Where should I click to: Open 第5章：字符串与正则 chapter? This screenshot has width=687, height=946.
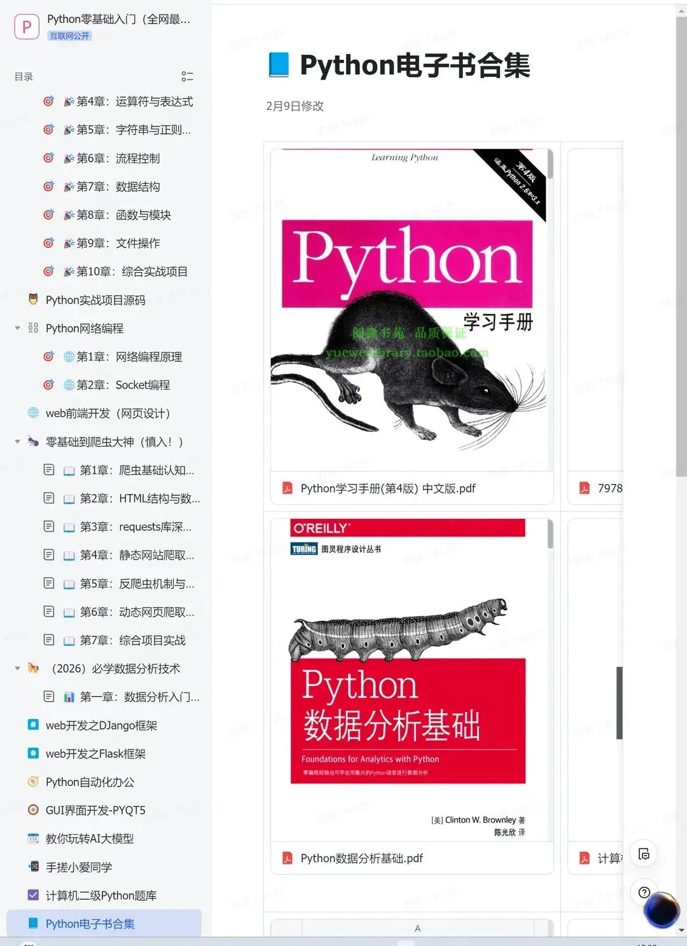pos(134,130)
